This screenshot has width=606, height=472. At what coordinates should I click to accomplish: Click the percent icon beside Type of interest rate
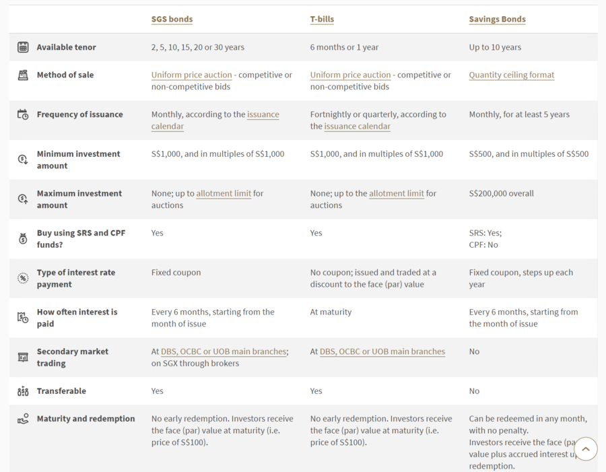pos(23,278)
